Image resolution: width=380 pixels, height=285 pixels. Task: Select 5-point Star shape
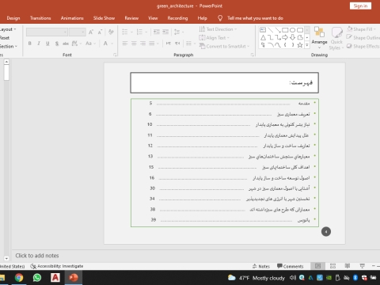(x=300, y=45)
